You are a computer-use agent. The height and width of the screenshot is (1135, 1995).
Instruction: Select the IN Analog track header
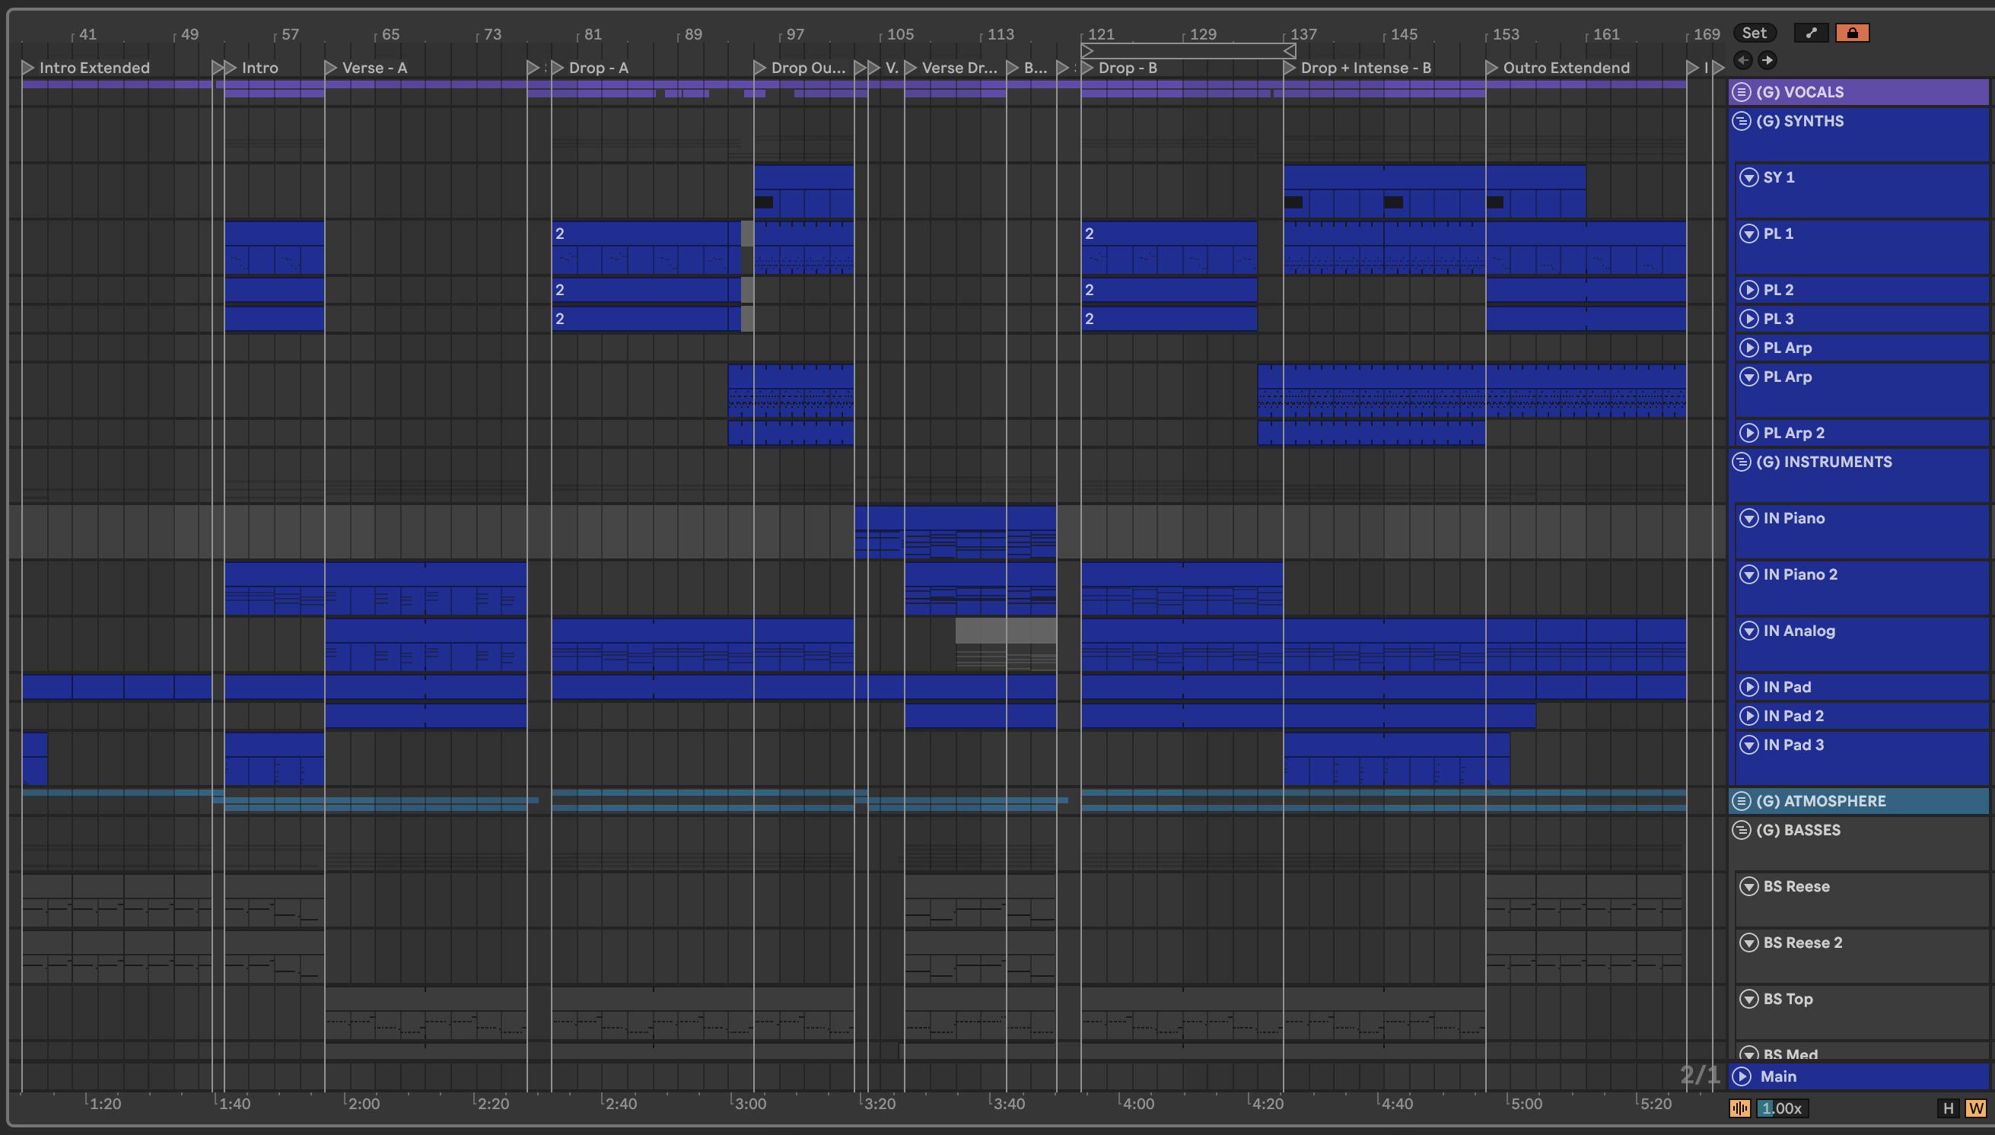pos(1799,631)
